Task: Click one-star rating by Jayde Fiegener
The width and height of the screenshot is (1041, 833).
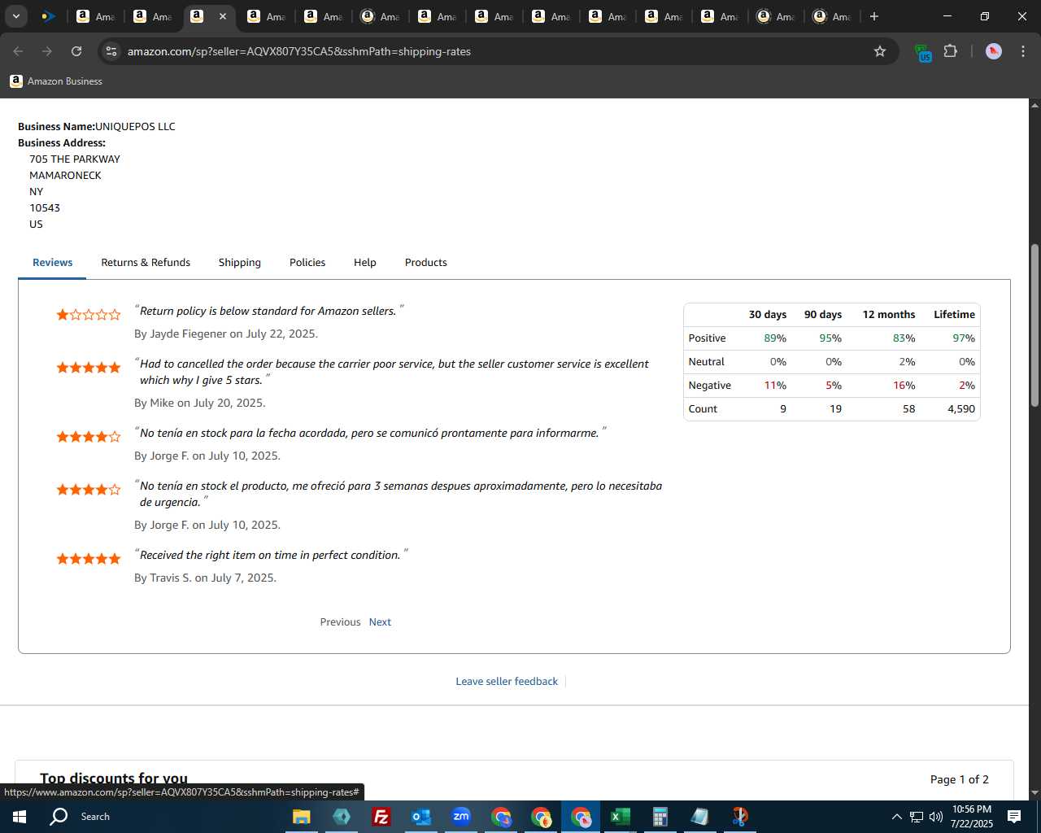Action: (x=88, y=315)
